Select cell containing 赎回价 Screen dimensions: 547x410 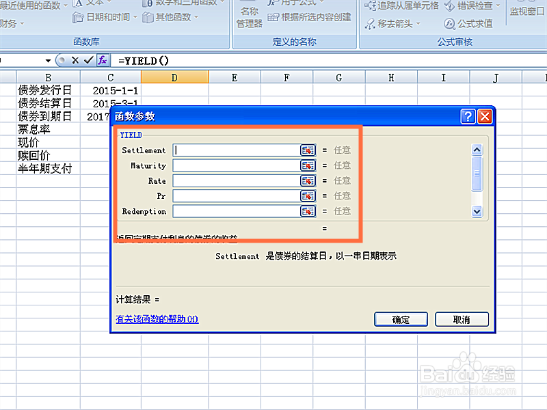click(48, 156)
